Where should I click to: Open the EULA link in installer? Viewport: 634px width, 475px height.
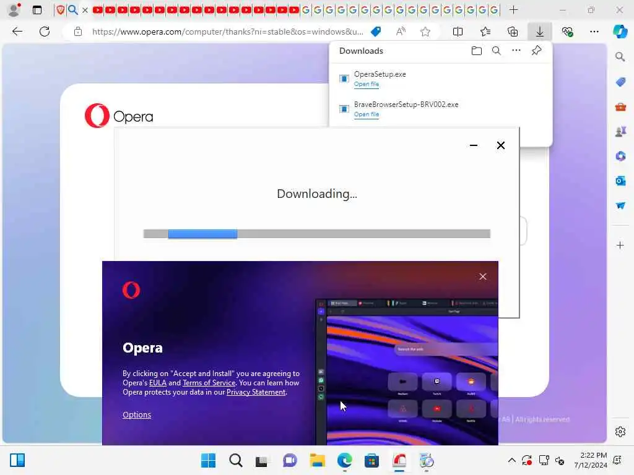[158, 383]
